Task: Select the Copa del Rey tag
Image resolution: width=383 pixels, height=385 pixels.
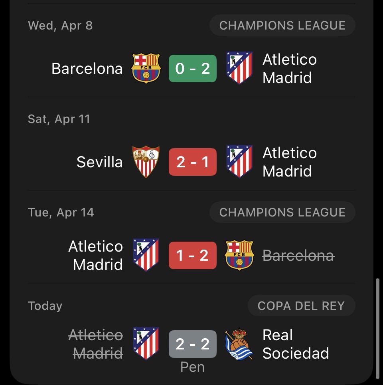Action: 301,306
